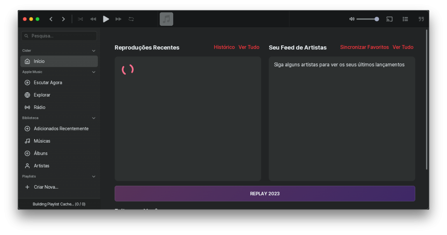The height and width of the screenshot is (235, 447).
Task: Toggle the lyrics quote icon
Action: (x=421, y=19)
